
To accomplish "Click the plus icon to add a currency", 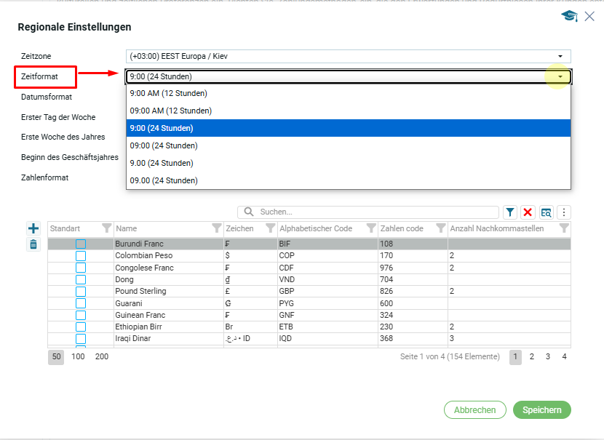I will pos(33,228).
